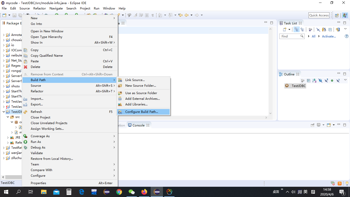Toggle Hide Completed Tasks in Task List
This screenshot has width=350, height=197.
(x=318, y=29)
